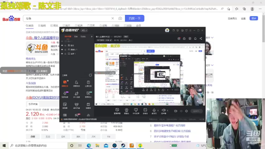Click the plus icon to add a scene
The image size is (265, 149).
click(x=92, y=36)
